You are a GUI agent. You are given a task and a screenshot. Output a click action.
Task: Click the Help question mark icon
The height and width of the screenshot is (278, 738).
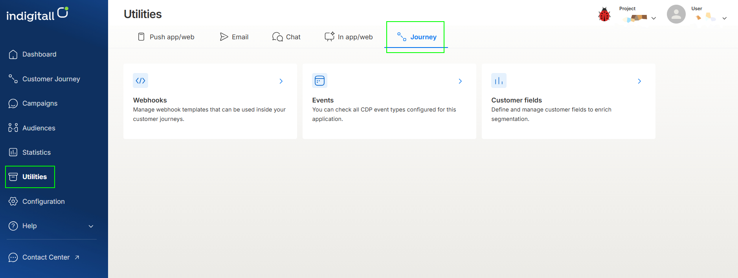[13, 226]
